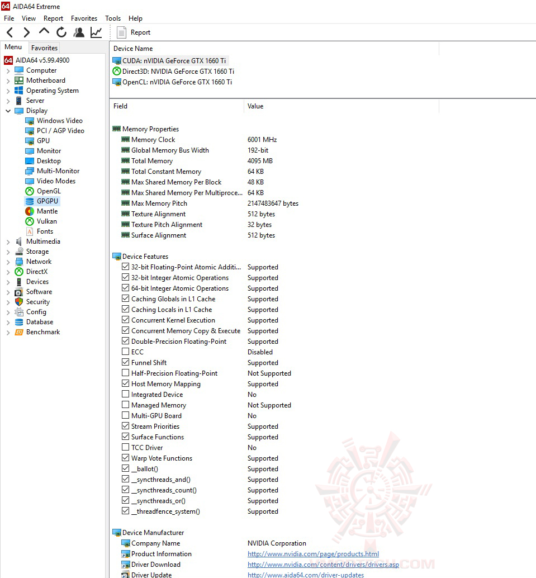Open the Report menu
This screenshot has width=536, height=578.
(54, 18)
